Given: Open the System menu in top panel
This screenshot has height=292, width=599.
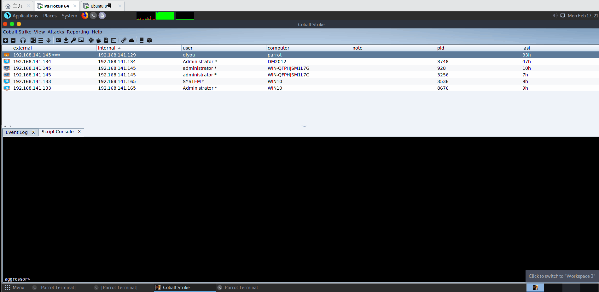Looking at the screenshot, I should coord(69,15).
